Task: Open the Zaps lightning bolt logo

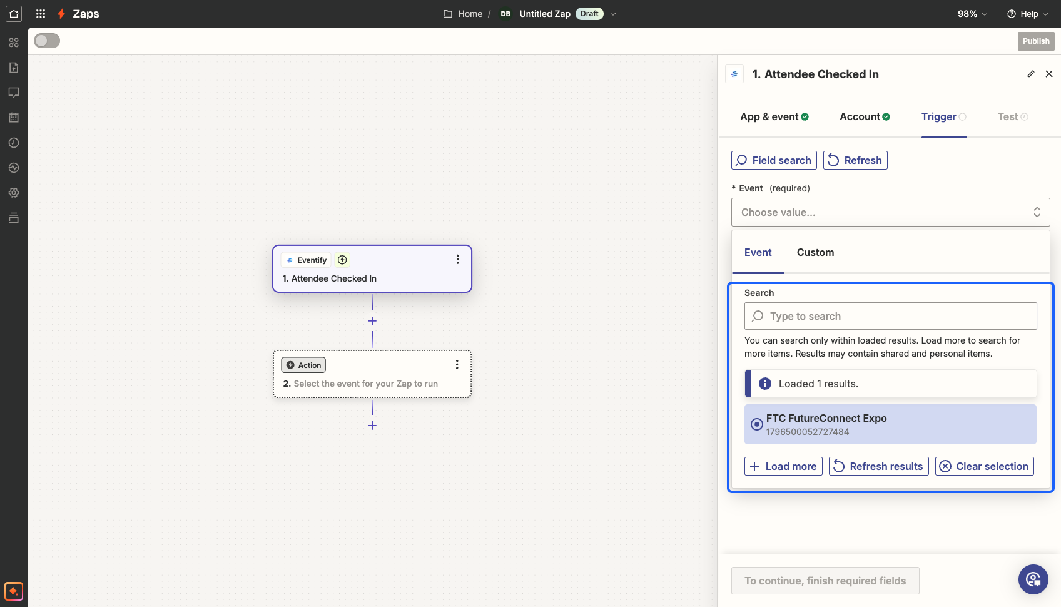Action: tap(61, 14)
